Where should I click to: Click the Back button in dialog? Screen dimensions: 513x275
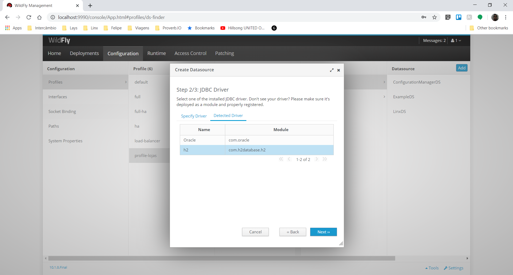tap(293, 232)
